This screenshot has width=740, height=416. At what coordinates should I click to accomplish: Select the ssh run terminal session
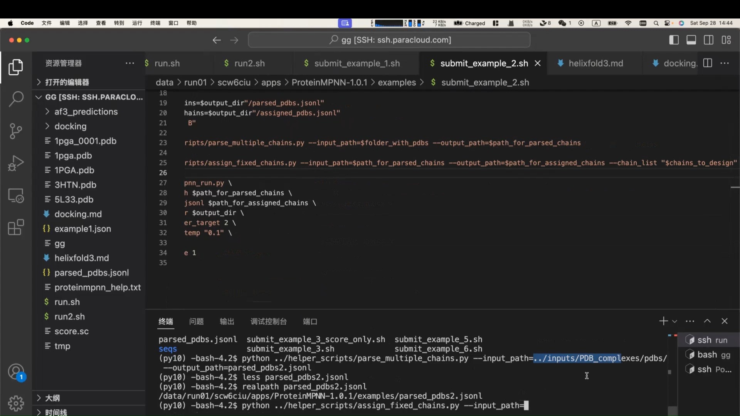click(x=708, y=340)
